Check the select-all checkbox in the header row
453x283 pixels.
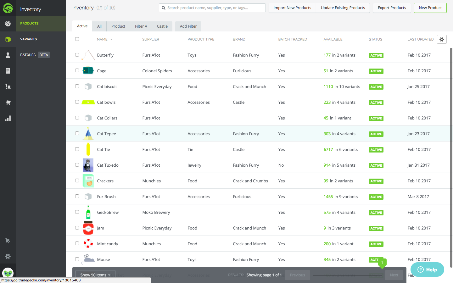pos(77,39)
